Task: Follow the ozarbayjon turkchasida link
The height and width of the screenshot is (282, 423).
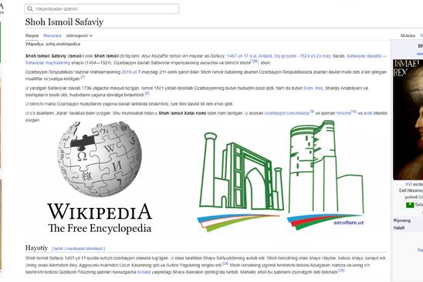Action: [x=286, y=113]
